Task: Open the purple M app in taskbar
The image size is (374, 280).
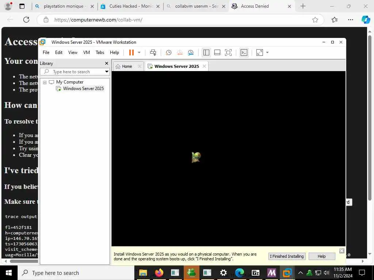Action: point(271,273)
